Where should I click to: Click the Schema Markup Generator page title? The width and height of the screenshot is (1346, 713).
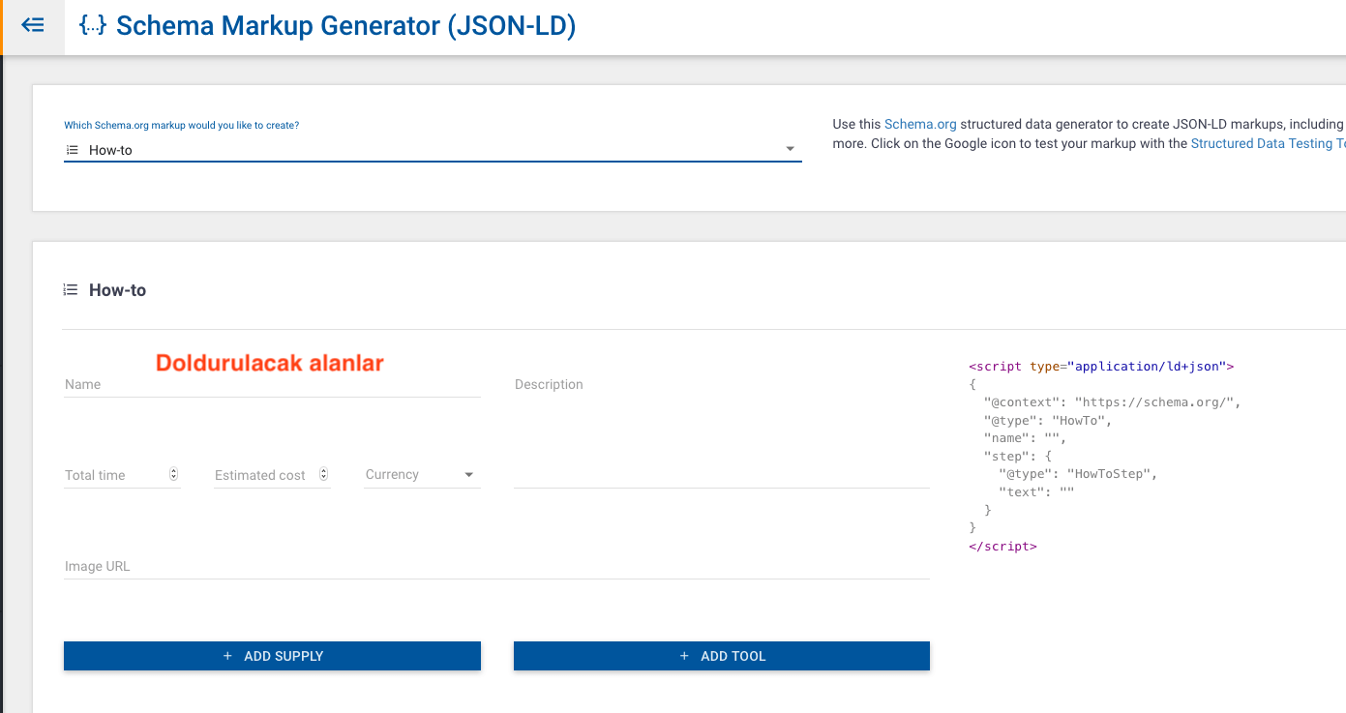[345, 26]
